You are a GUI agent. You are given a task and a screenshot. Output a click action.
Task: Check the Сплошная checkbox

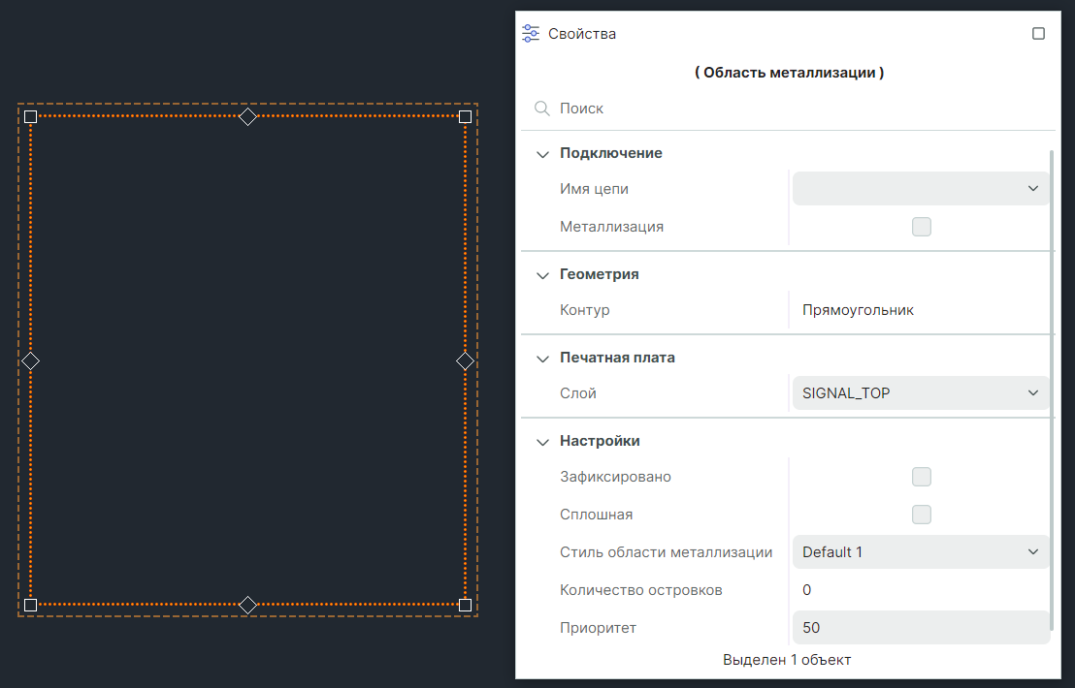point(921,515)
